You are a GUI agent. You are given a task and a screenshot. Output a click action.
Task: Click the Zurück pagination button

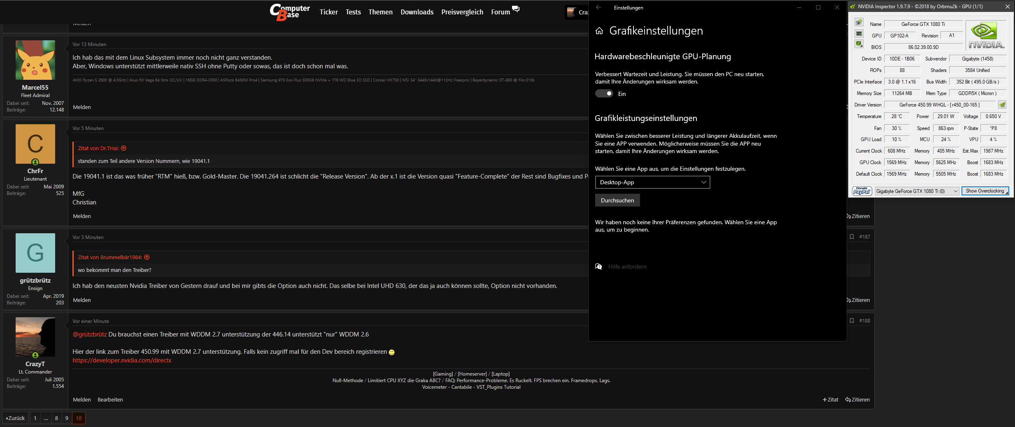pyautogui.click(x=15, y=418)
